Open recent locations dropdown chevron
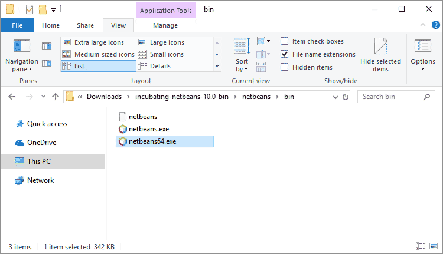The width and height of the screenshot is (443, 254). pos(41,97)
